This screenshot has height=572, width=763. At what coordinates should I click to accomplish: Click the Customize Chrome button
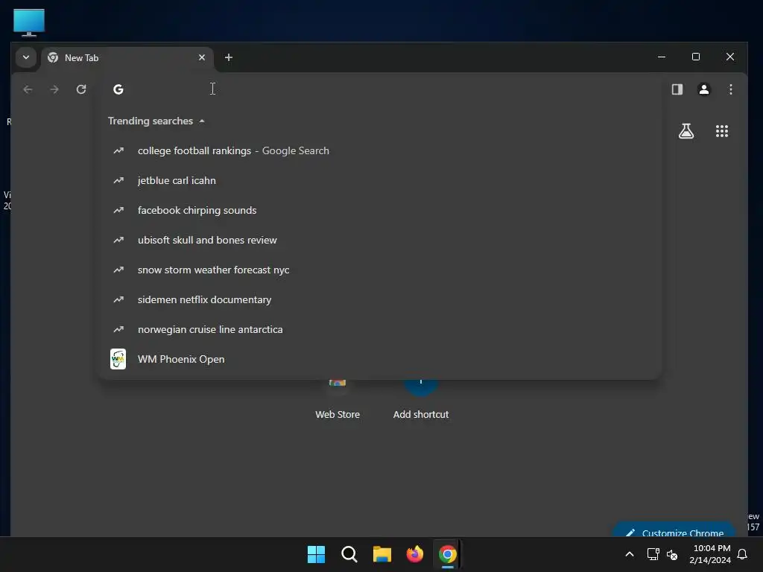tap(675, 530)
